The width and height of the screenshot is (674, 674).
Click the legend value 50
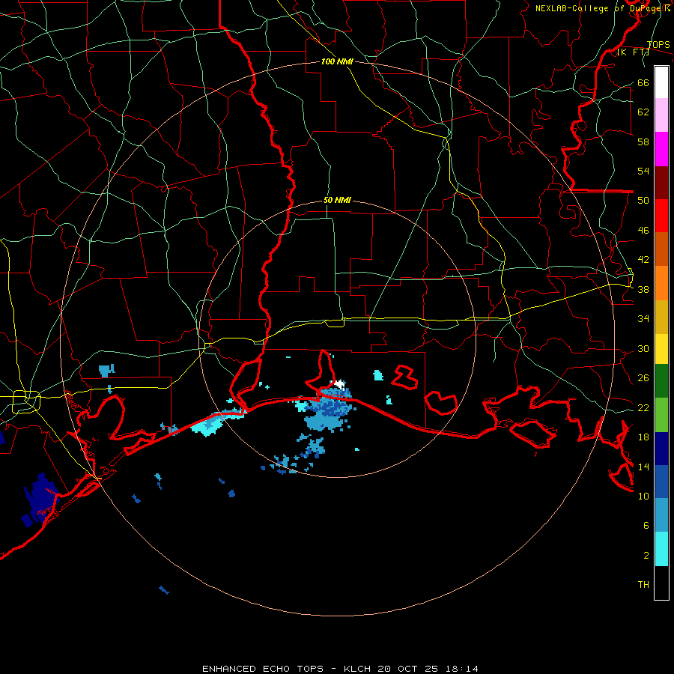[x=643, y=201]
